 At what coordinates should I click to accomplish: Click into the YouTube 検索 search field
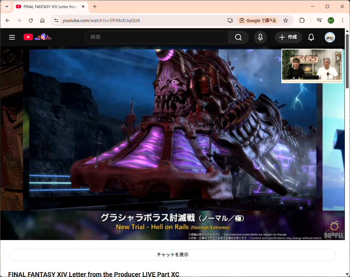tap(157, 37)
